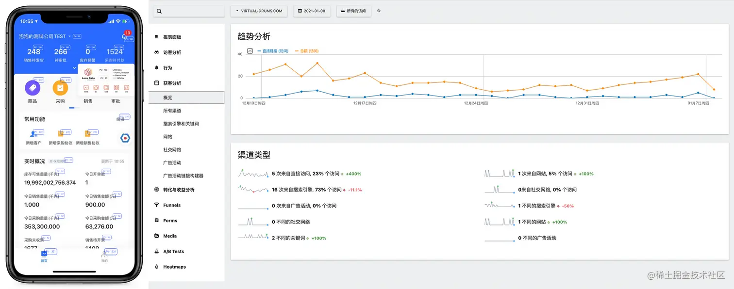Click the grid icon beside 报表面板
This screenshot has height=289, width=734.
click(156, 37)
